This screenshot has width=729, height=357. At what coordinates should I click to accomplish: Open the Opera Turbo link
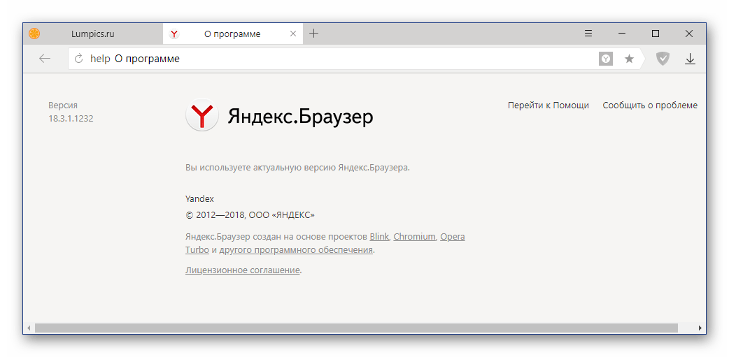point(453,237)
